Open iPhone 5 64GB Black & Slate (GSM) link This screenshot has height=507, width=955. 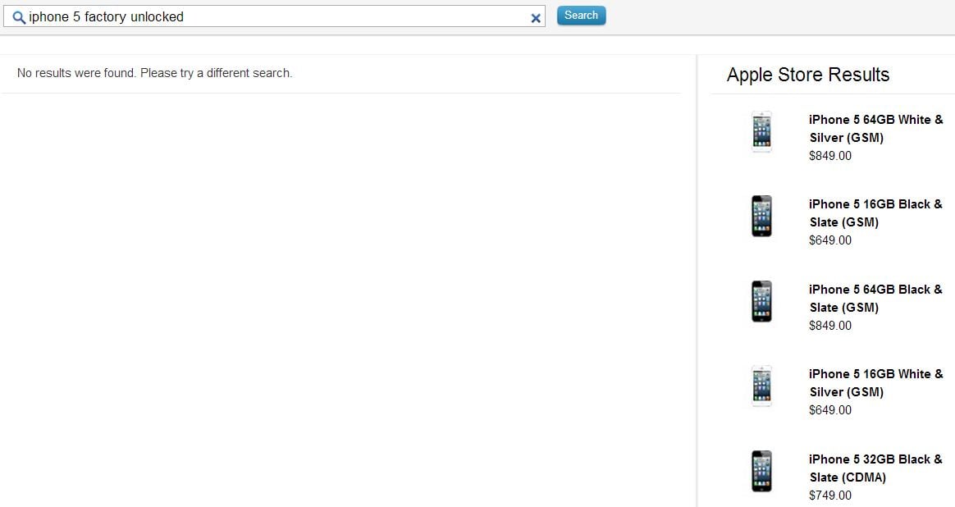coord(875,299)
